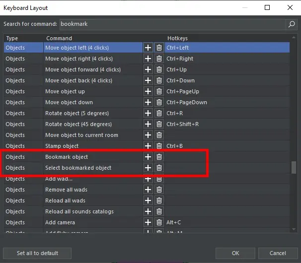
Task: Add hotkey for Move object up
Action: [x=148, y=91]
